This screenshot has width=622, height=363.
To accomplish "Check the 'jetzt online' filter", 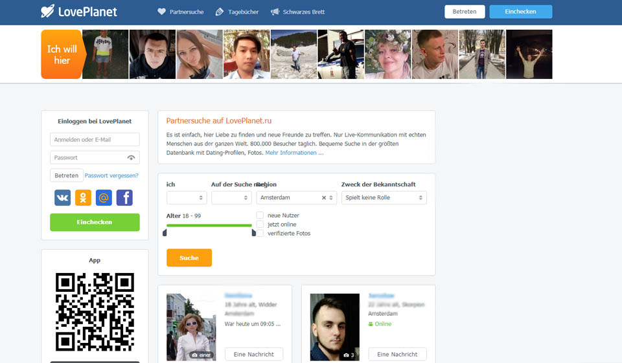I will [x=260, y=225].
